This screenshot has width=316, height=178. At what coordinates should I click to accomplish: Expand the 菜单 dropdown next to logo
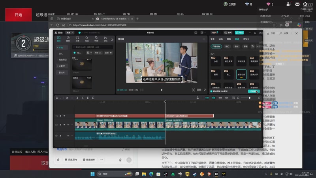(x=70, y=32)
